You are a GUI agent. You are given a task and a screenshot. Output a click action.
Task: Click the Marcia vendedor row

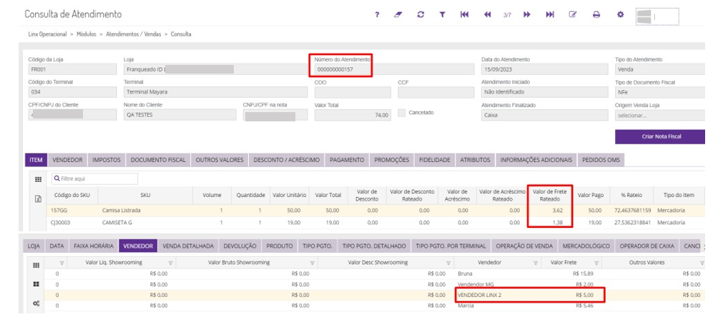[x=375, y=306]
